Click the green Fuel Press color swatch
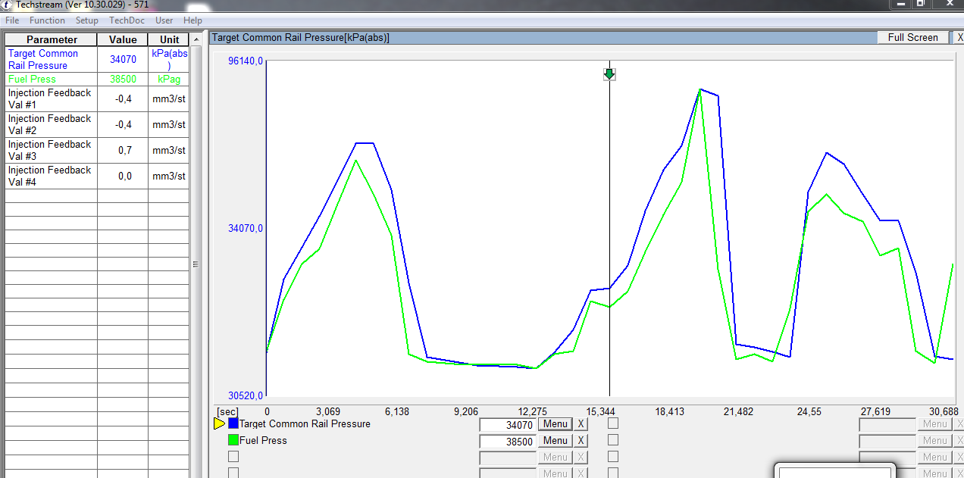The height and width of the screenshot is (478, 964). click(x=233, y=440)
